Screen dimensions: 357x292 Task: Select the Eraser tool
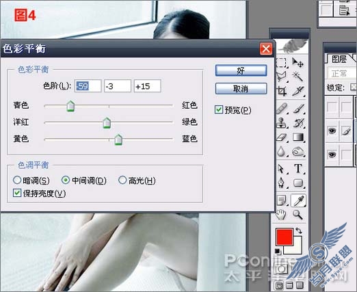[282, 137]
